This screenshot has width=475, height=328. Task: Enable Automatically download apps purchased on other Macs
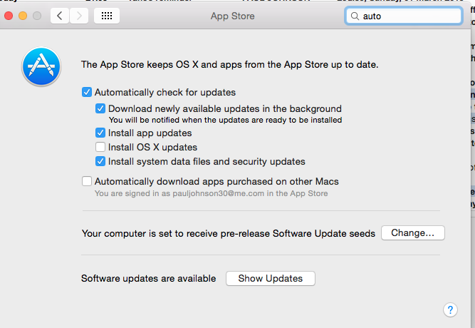tap(87, 181)
